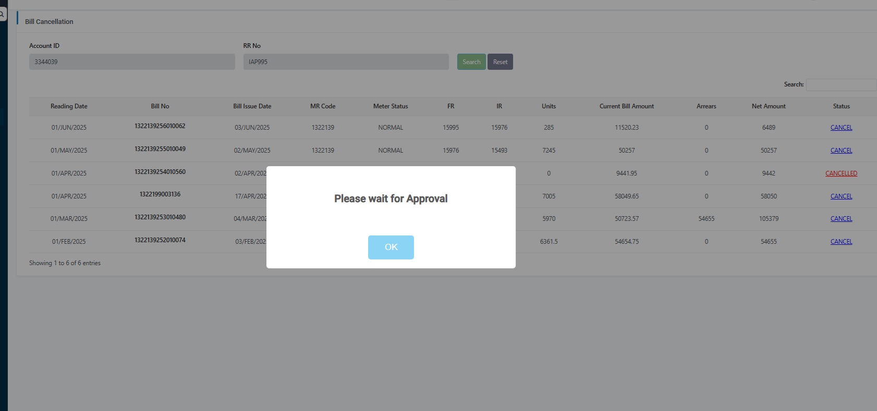Click bill number 1322139253010480
Screen dimensions: 877x411
point(160,217)
